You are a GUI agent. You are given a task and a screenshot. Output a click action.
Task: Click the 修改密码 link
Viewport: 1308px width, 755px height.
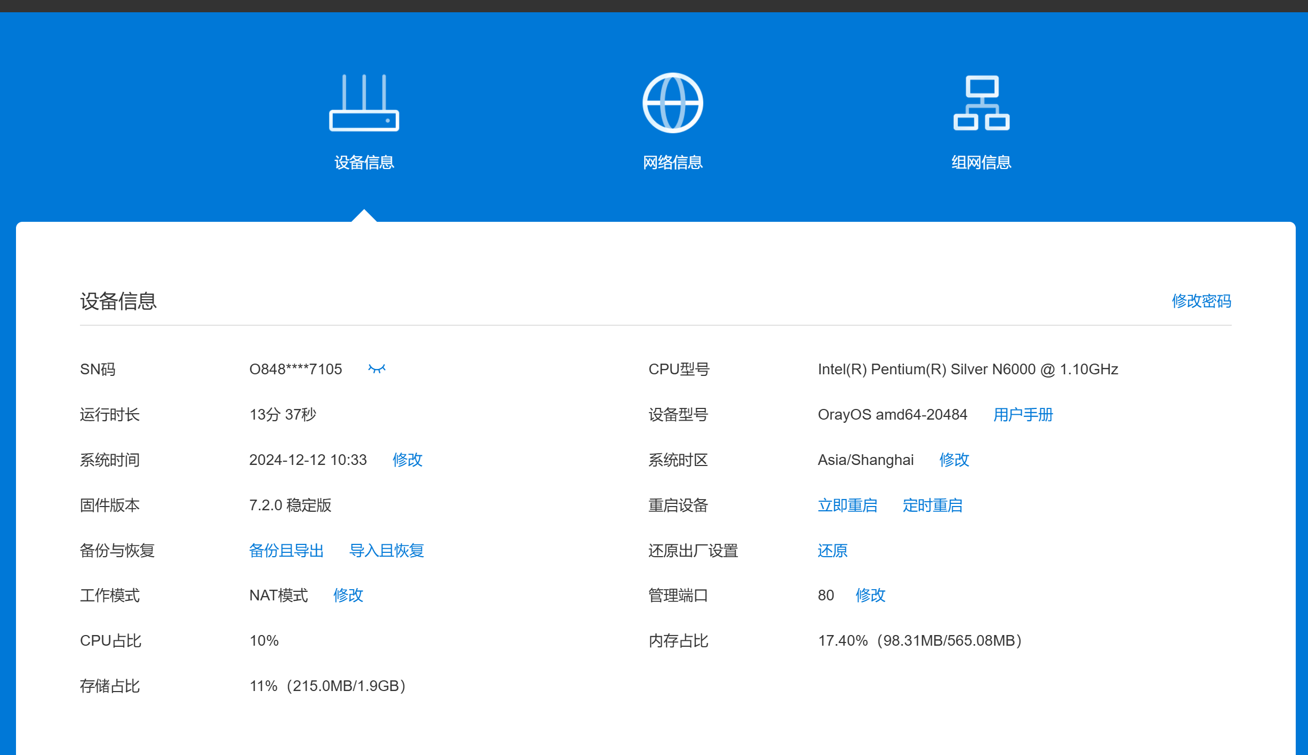click(x=1201, y=301)
